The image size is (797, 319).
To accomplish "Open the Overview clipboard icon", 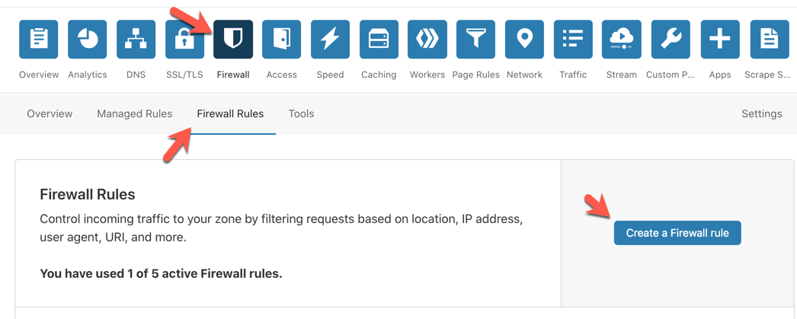I will (x=38, y=40).
